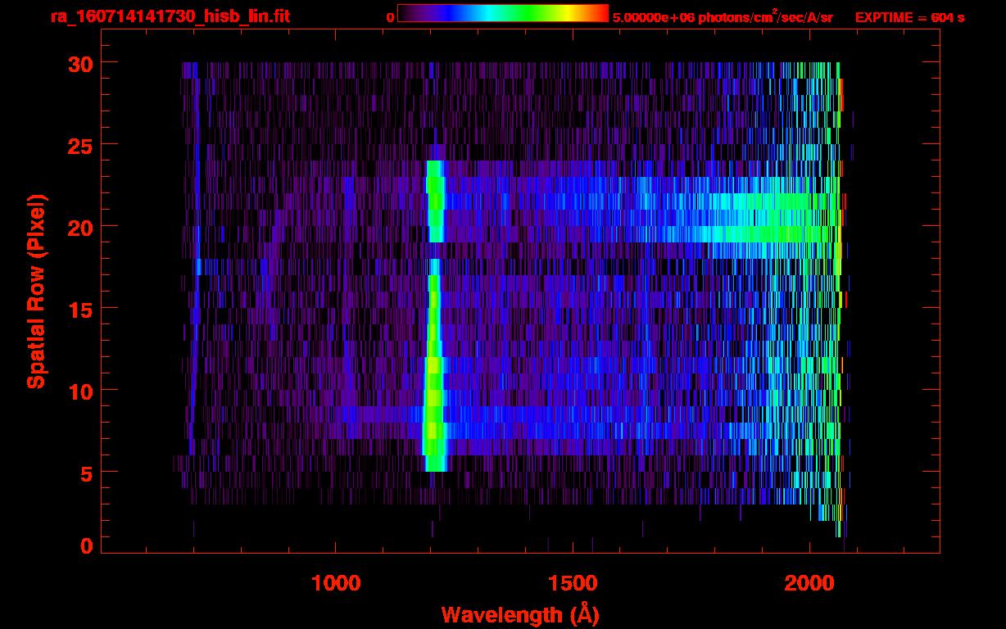Click the rainbow color scale bar

coord(502,14)
